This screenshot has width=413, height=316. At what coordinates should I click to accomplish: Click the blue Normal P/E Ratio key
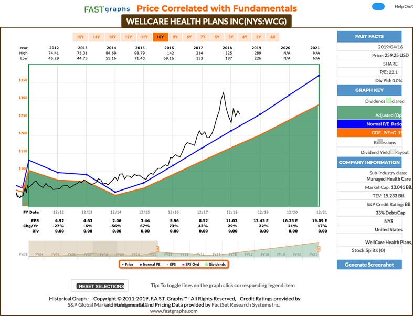(369, 124)
